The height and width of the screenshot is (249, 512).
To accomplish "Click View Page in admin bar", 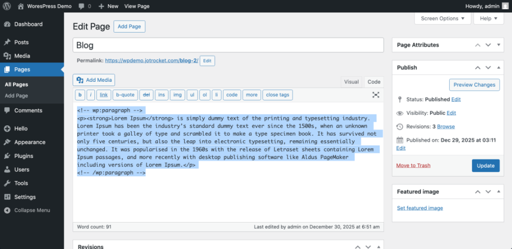I will [x=137, y=6].
